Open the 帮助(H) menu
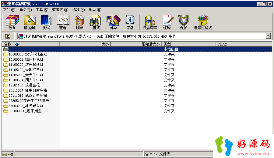Screen dimensions: 274x158 [95, 10]
